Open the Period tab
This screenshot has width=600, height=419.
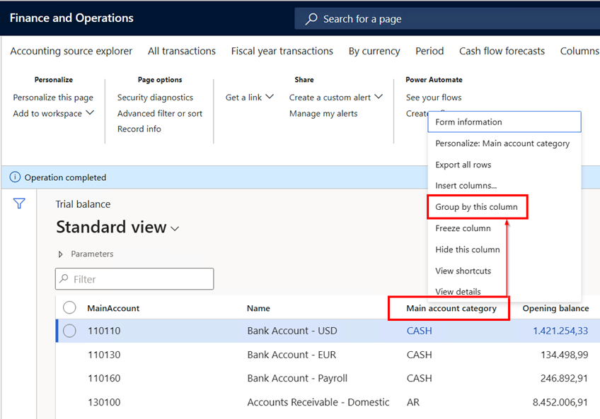pos(429,51)
